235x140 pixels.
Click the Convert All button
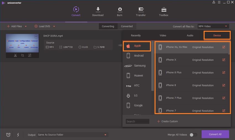tap(215, 134)
